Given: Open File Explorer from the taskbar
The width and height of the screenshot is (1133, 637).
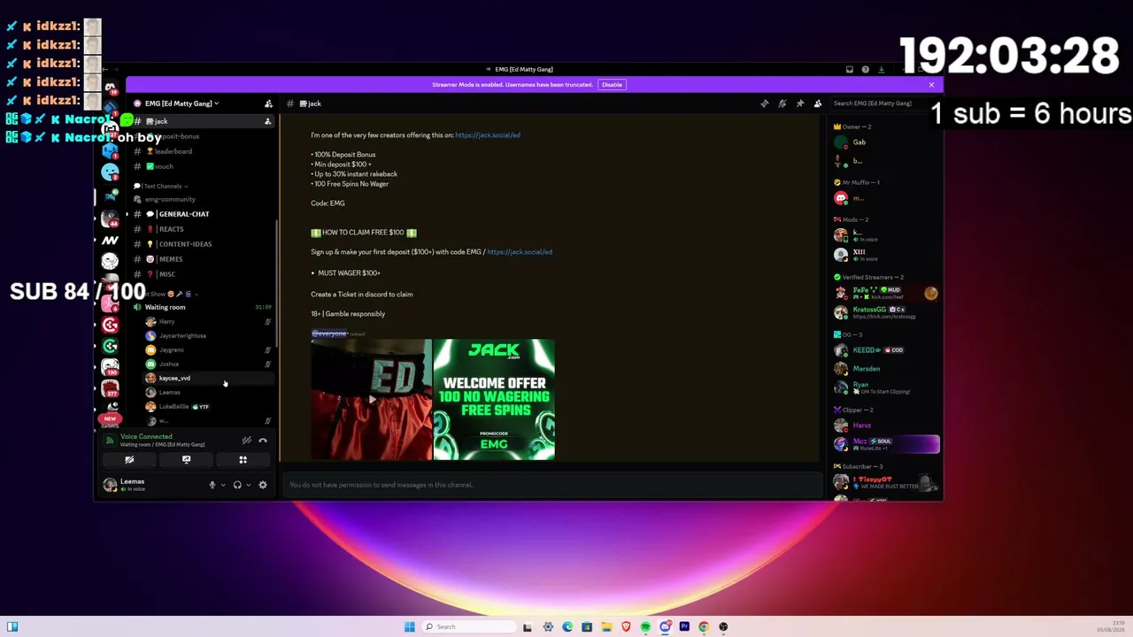Looking at the screenshot, I should coord(606,627).
